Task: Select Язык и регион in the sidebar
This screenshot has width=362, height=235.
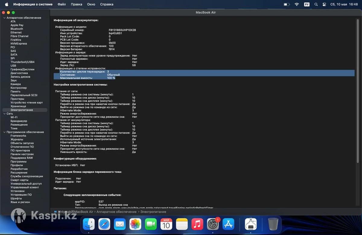Action: point(20,202)
